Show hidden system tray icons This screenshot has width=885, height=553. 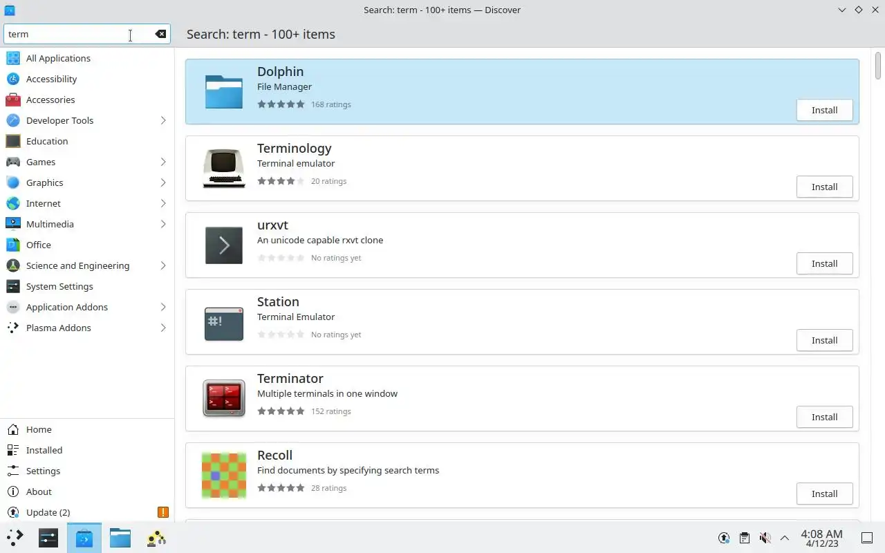click(x=785, y=538)
